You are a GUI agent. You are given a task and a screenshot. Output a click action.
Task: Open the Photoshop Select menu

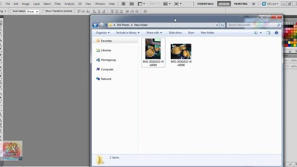(47, 4)
